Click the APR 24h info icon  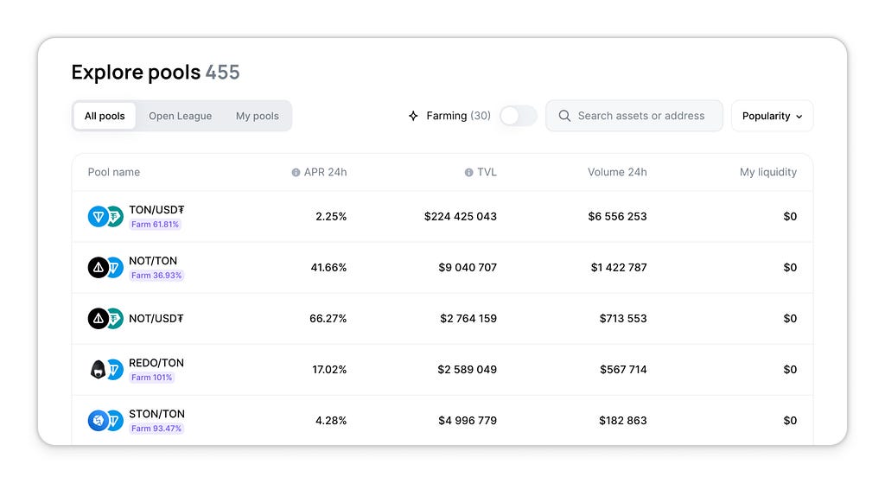296,173
